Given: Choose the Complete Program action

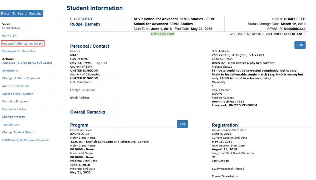Looking at the screenshot, I should tap(15, 101).
